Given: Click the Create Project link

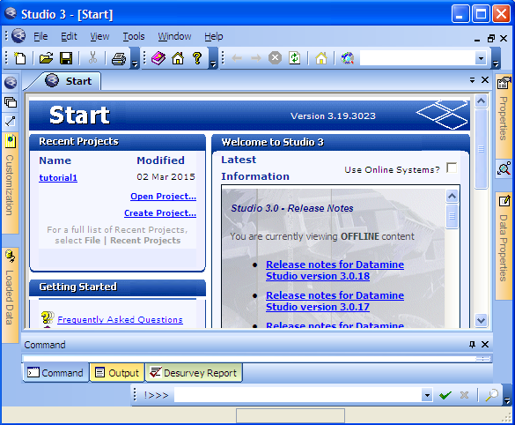Looking at the screenshot, I should (x=160, y=212).
